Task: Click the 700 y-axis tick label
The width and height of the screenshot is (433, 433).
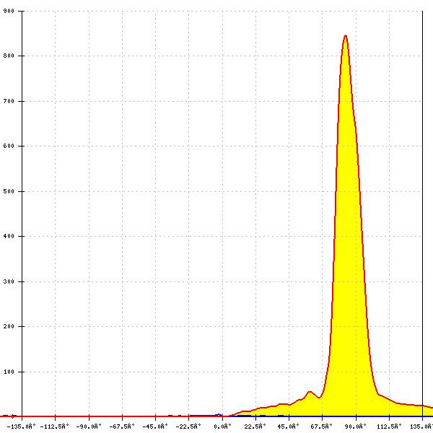Action: coord(9,101)
